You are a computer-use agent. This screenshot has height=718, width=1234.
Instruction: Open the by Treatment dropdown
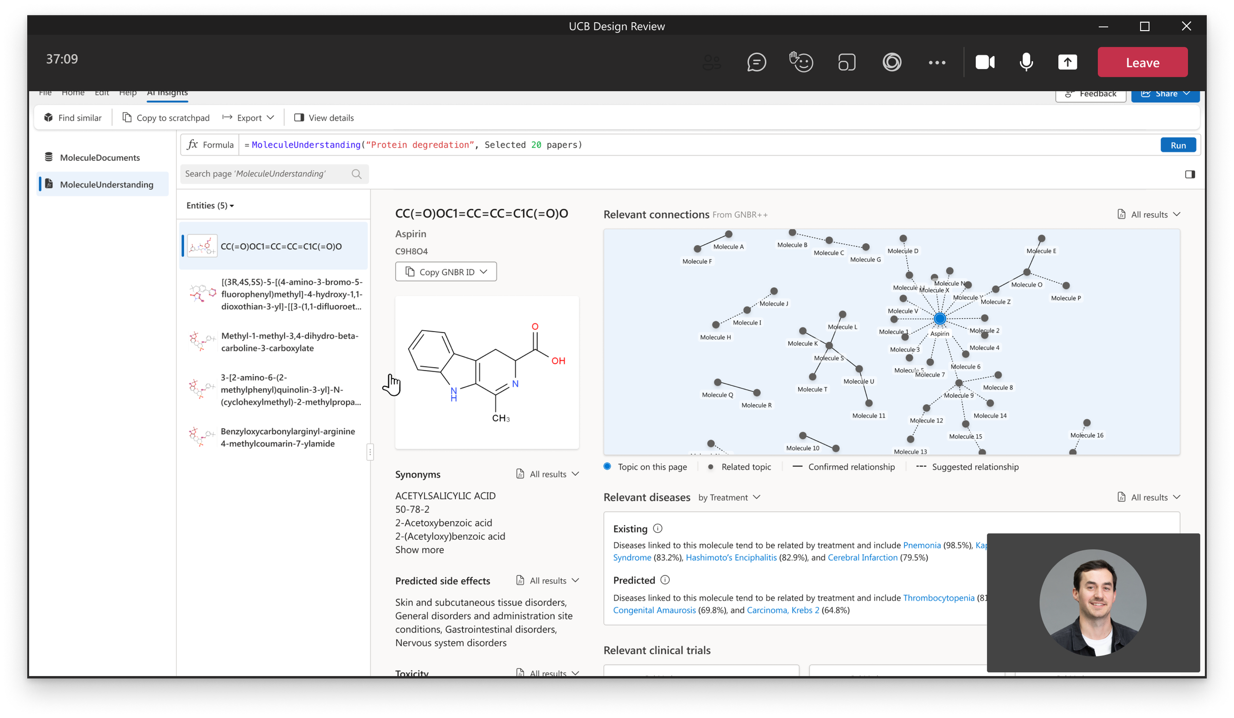(729, 497)
